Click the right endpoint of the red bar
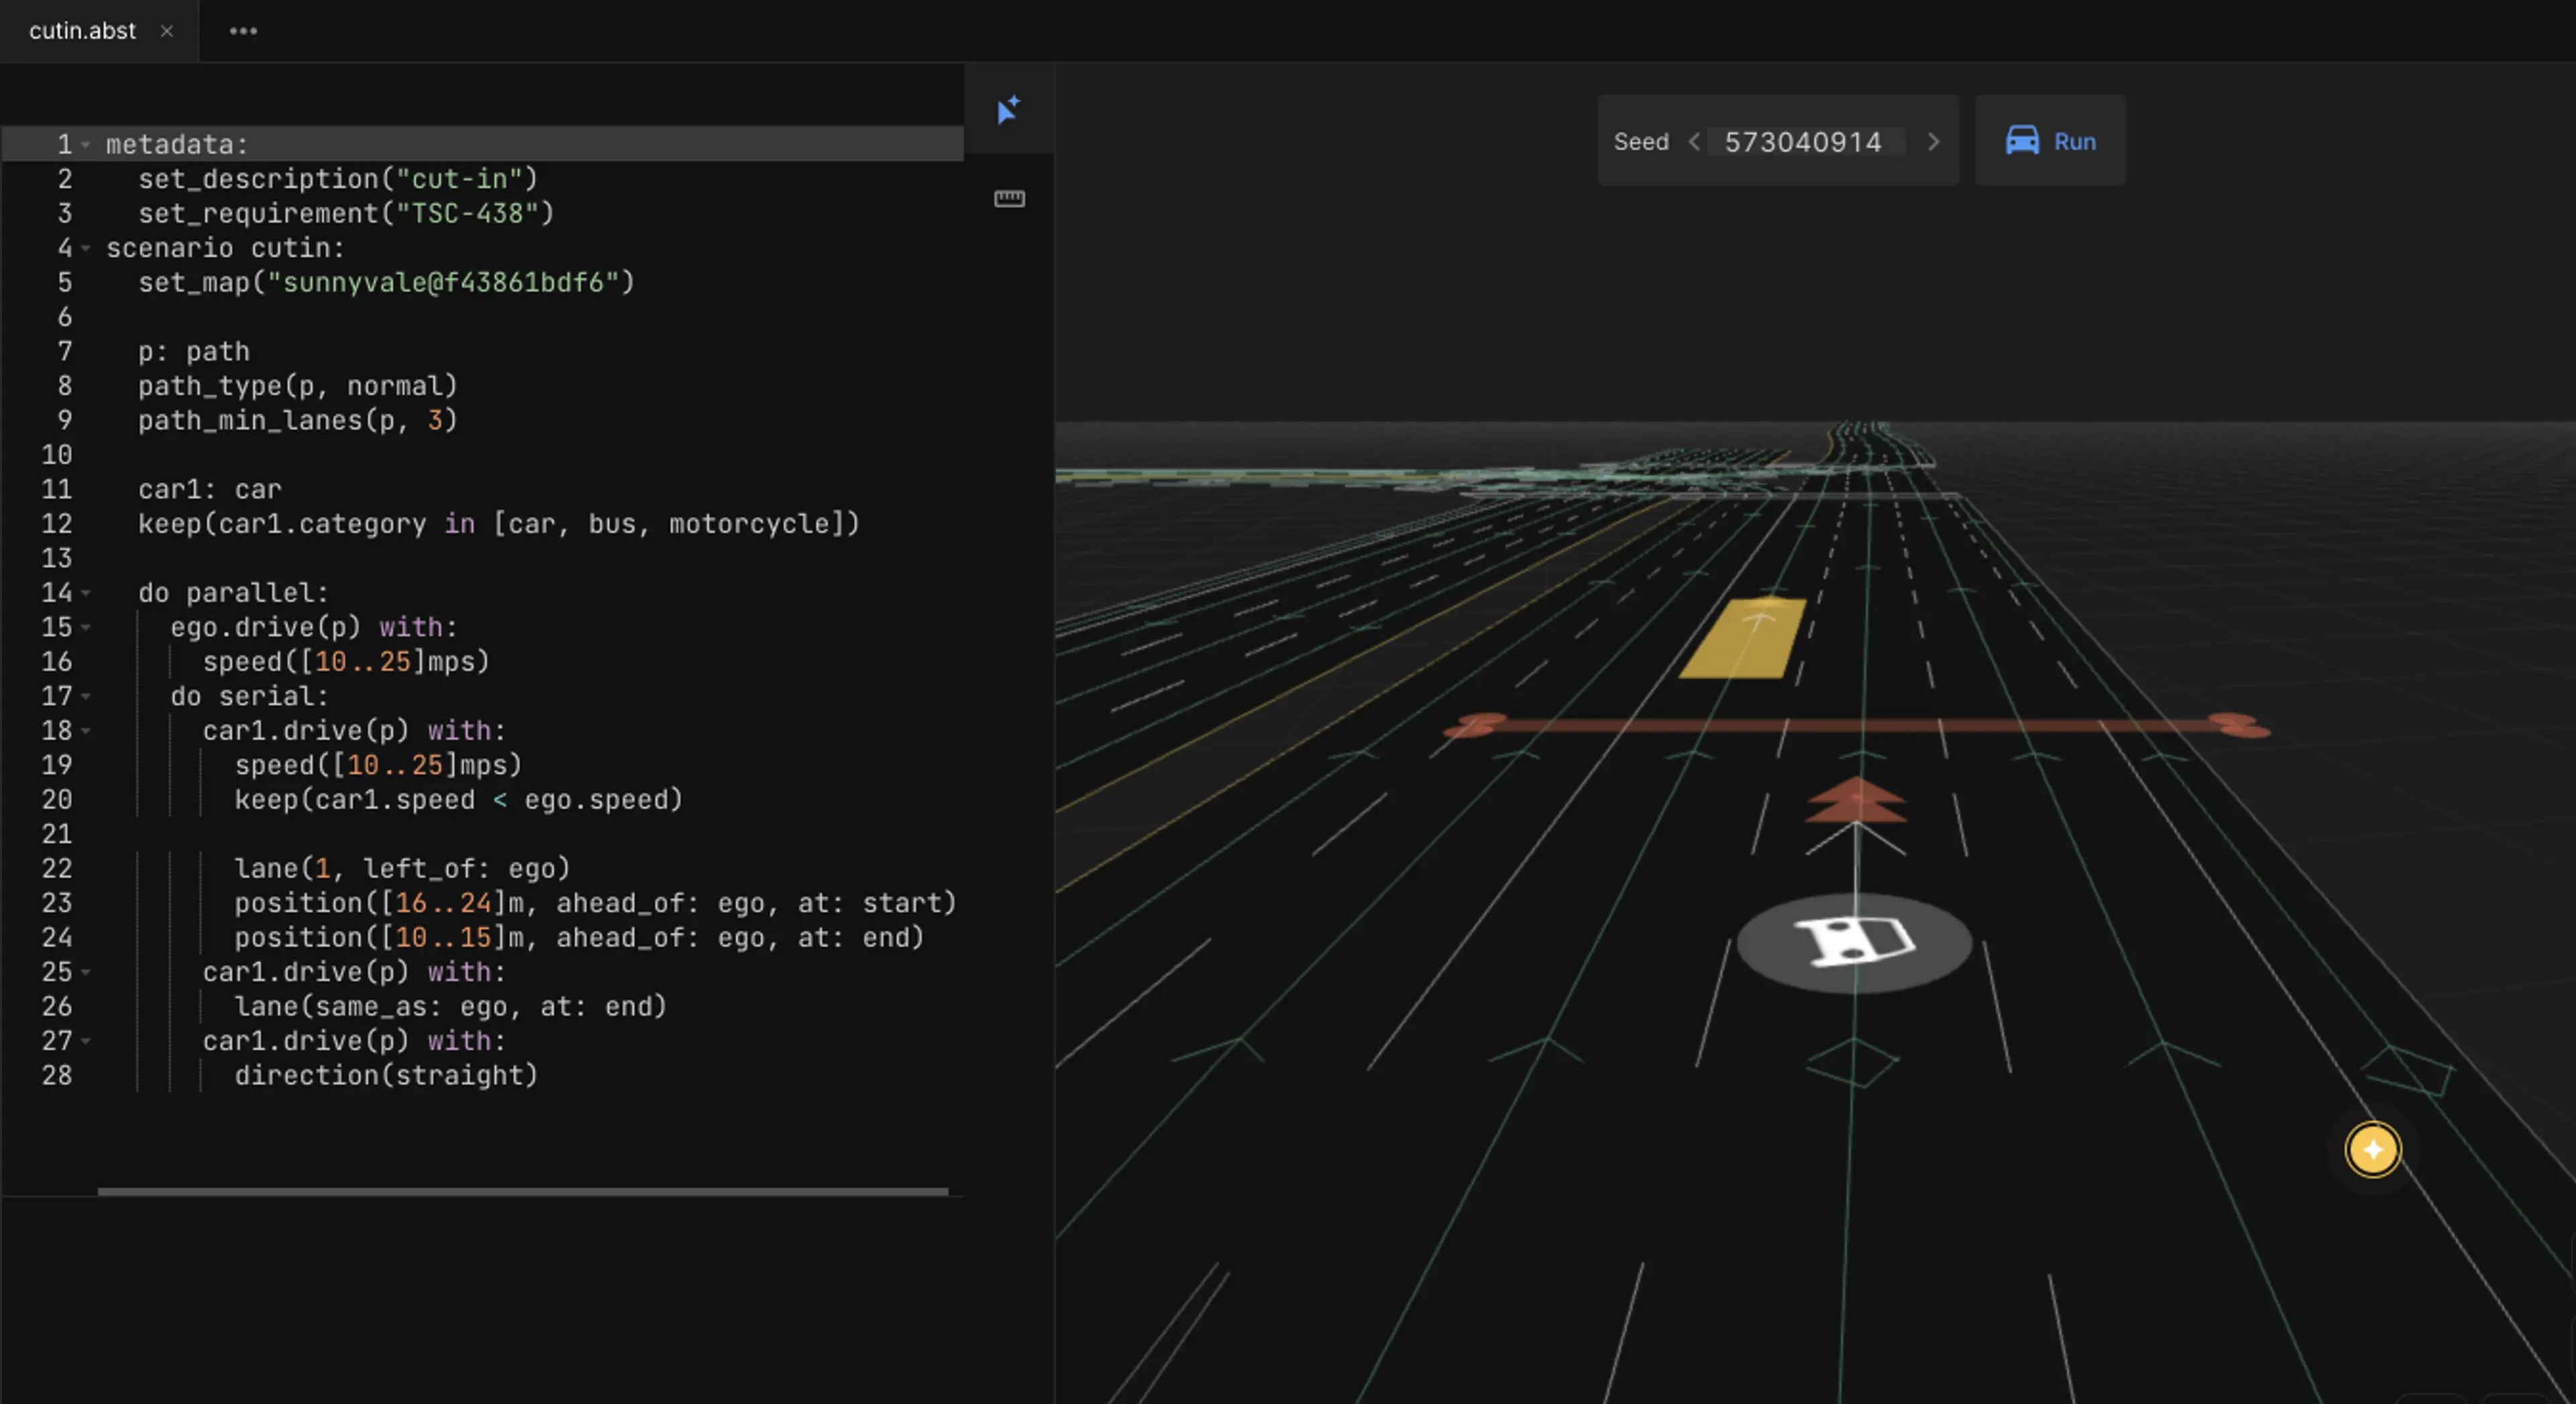This screenshot has height=1404, width=2576. (2241, 725)
